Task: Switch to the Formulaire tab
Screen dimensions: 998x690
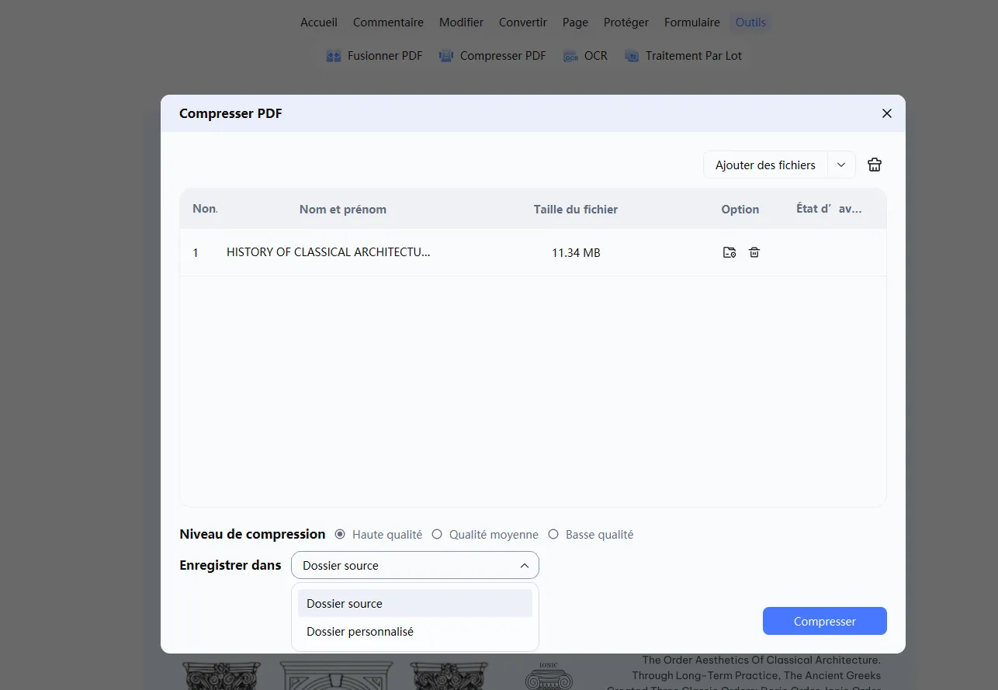Action: pos(691,23)
